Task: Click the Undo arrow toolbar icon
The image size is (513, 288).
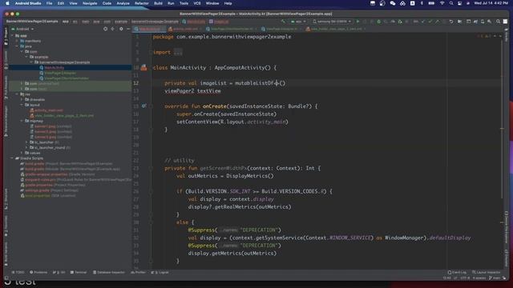Action: (x=451, y=22)
